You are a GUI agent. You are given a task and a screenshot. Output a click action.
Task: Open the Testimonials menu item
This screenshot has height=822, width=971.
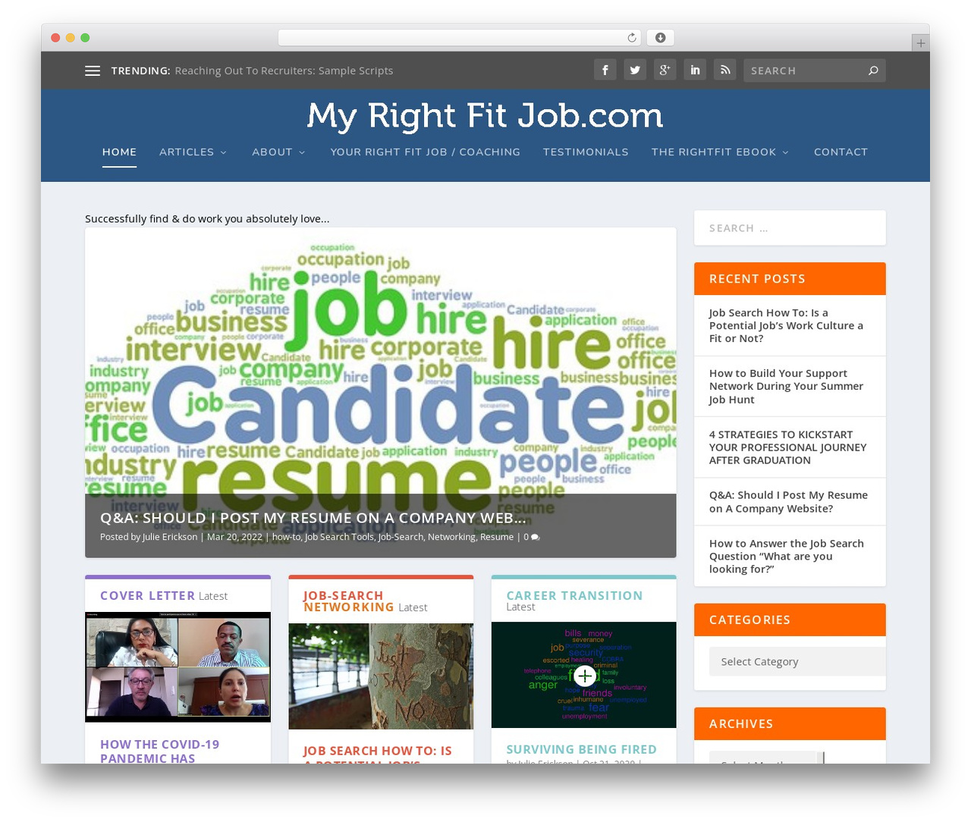(586, 152)
